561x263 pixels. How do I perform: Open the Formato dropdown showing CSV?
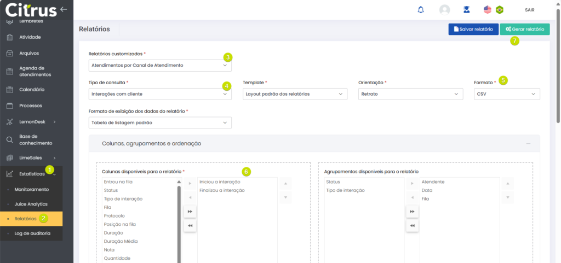pos(506,94)
